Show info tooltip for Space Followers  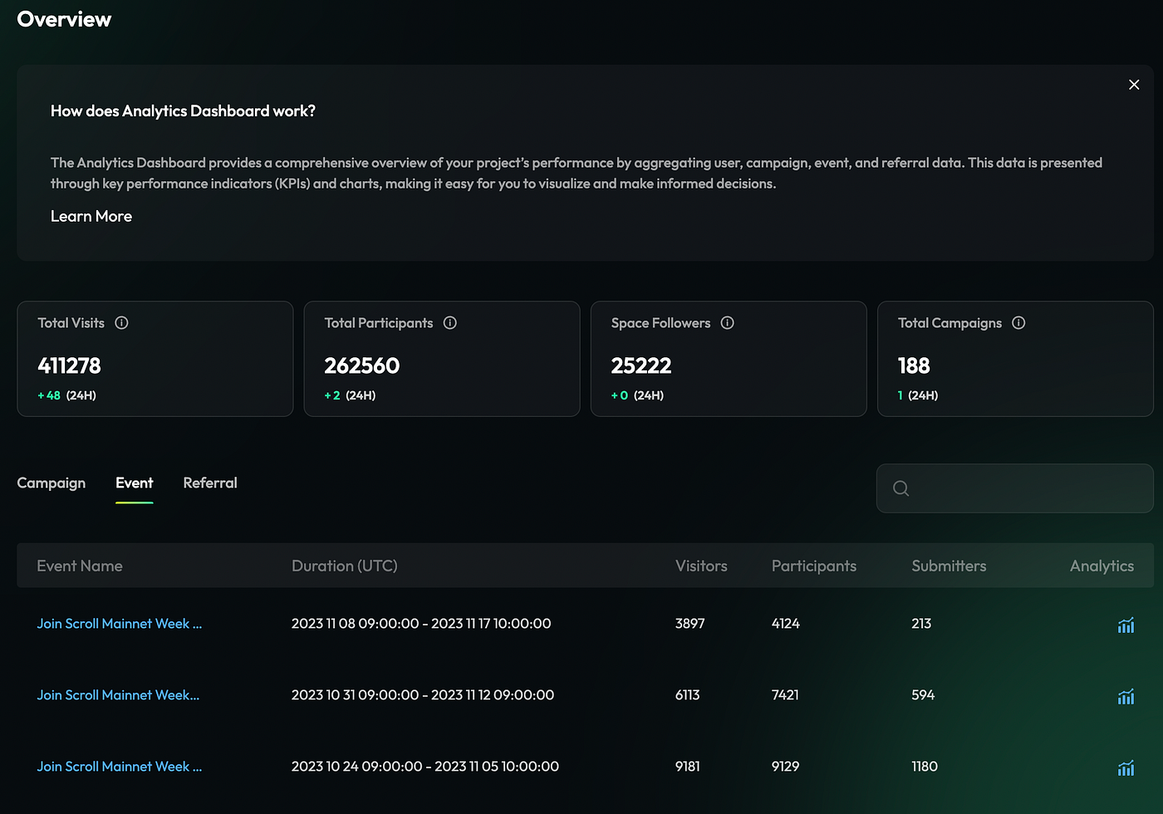coord(728,323)
